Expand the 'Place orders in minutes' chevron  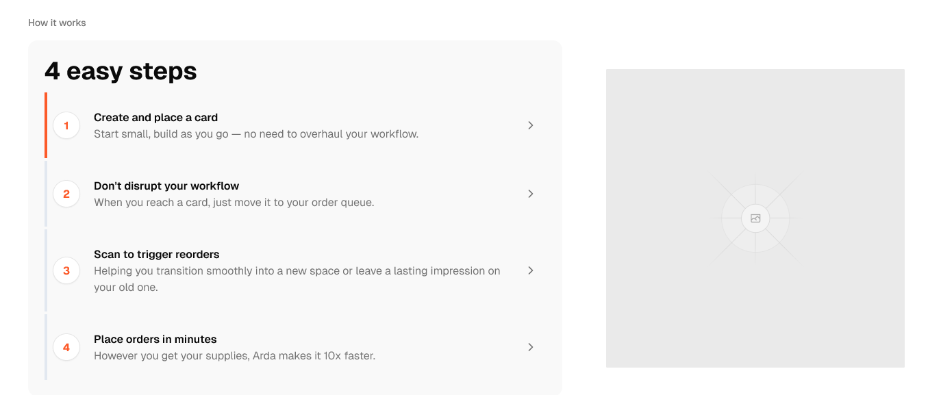tap(530, 347)
